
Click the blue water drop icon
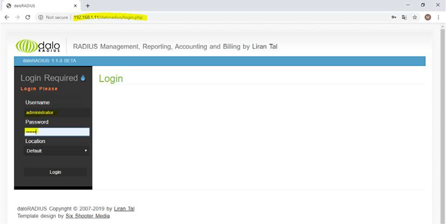coord(83,78)
